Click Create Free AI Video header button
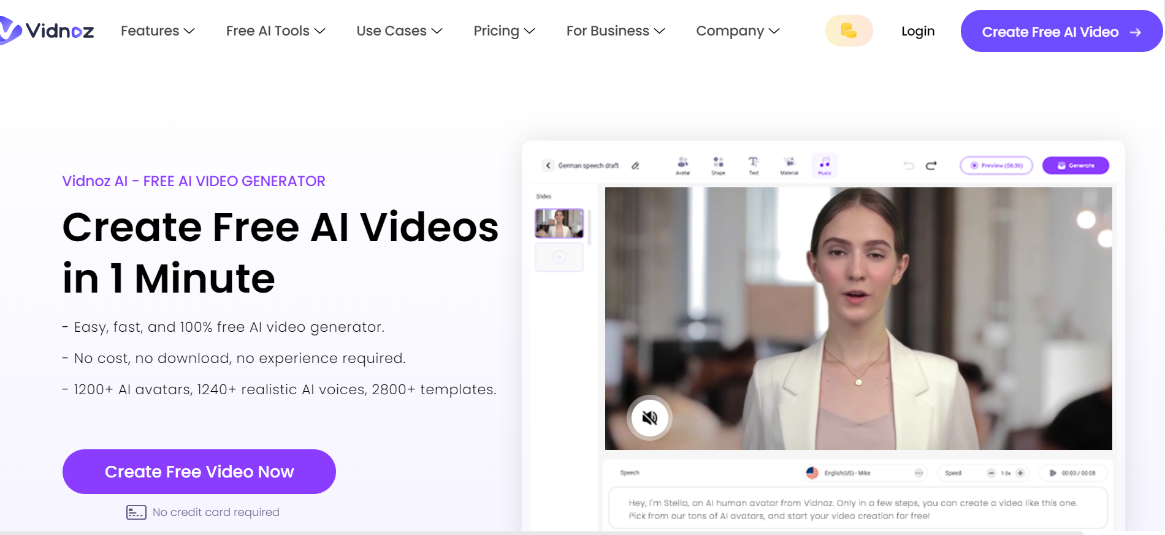The image size is (1165, 535). [x=1061, y=31]
